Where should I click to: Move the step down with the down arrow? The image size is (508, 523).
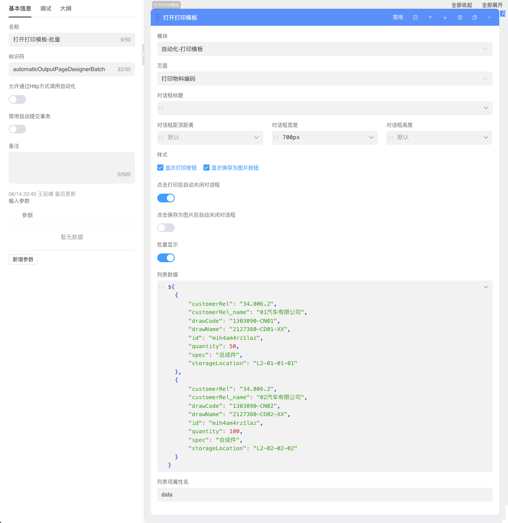(445, 17)
